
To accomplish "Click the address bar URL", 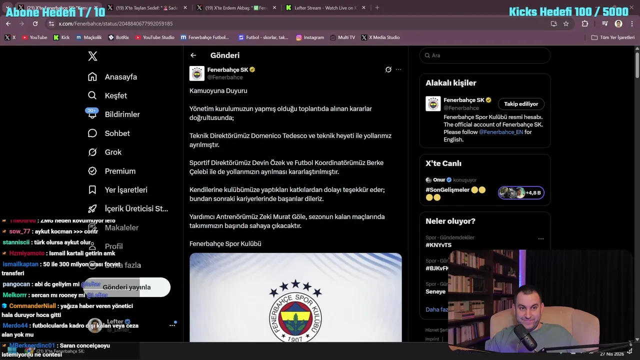I will 115,23.
